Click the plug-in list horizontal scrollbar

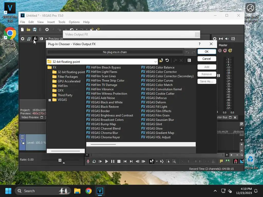[103, 144]
